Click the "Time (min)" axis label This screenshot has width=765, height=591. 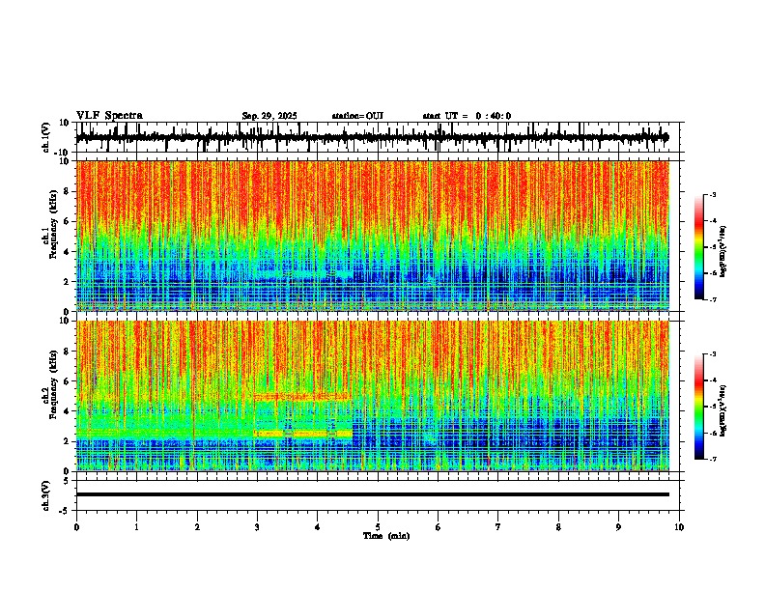click(x=386, y=536)
